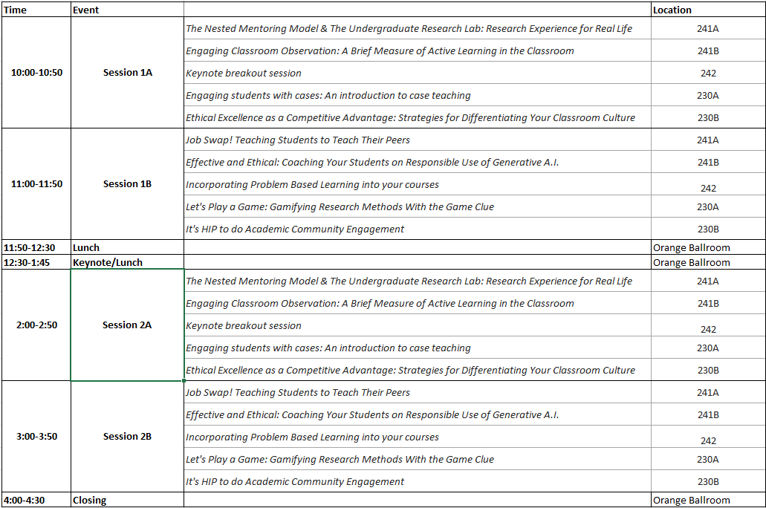Click Session 1A's Nested Mentoring Model title
This screenshot has height=508, width=766.
pyautogui.click(x=409, y=28)
